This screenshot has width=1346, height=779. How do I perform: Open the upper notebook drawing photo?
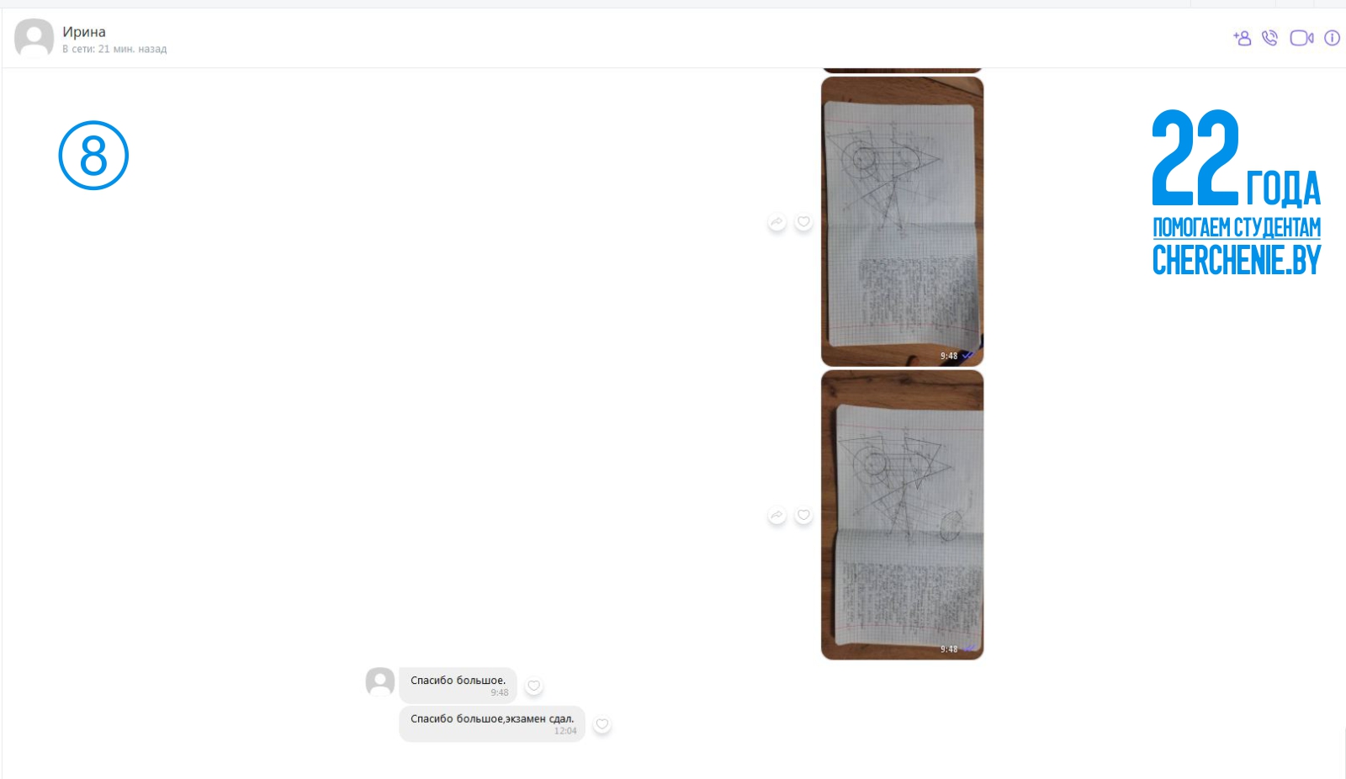(x=902, y=221)
